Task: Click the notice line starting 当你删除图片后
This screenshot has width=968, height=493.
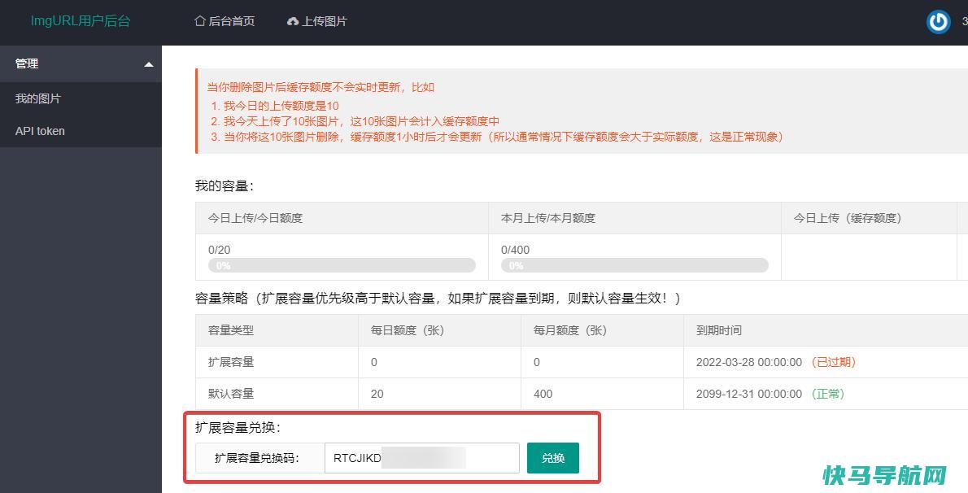Action: click(x=320, y=87)
